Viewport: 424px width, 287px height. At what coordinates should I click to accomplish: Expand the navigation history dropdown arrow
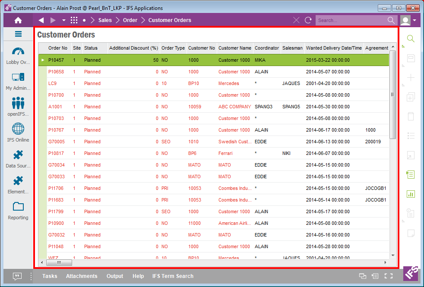coord(64,20)
